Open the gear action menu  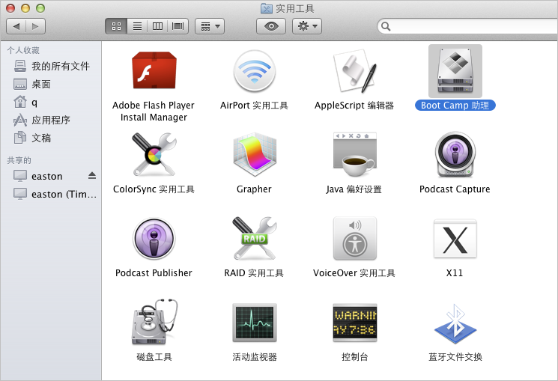point(307,26)
